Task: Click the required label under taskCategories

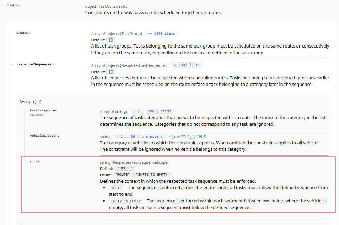Action: [36, 115]
